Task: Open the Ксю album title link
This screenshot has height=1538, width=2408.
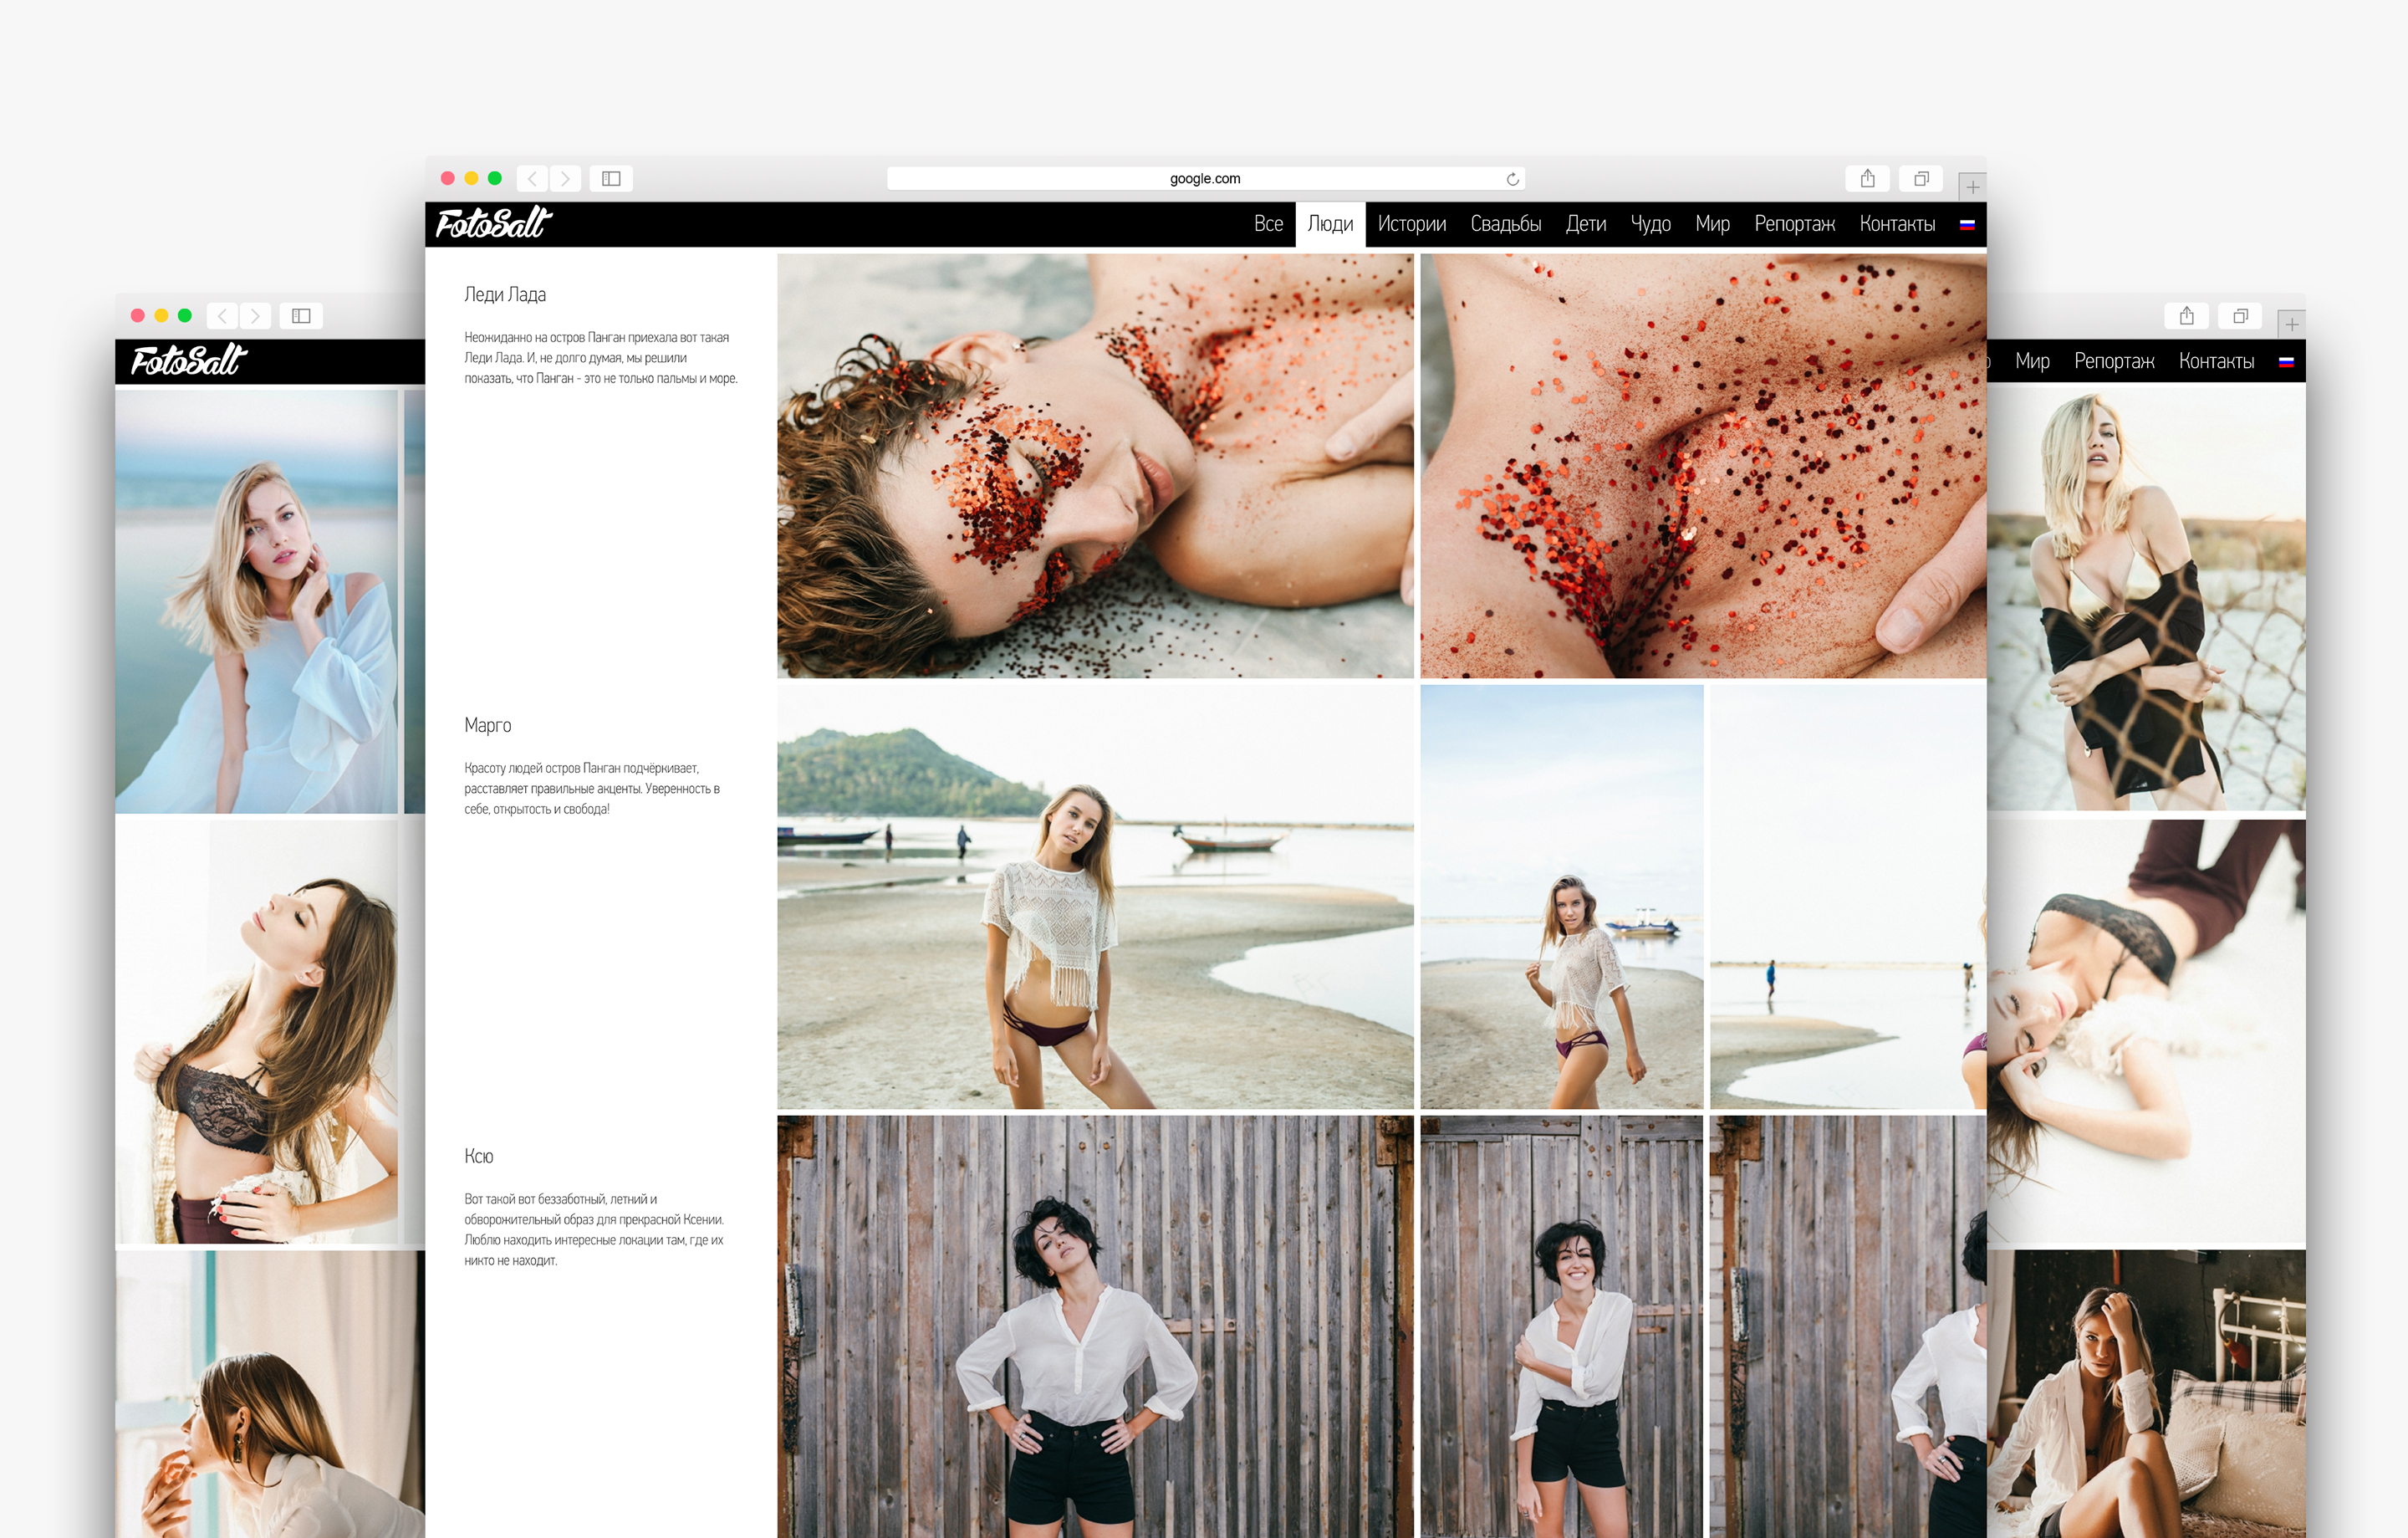Action: (478, 1156)
